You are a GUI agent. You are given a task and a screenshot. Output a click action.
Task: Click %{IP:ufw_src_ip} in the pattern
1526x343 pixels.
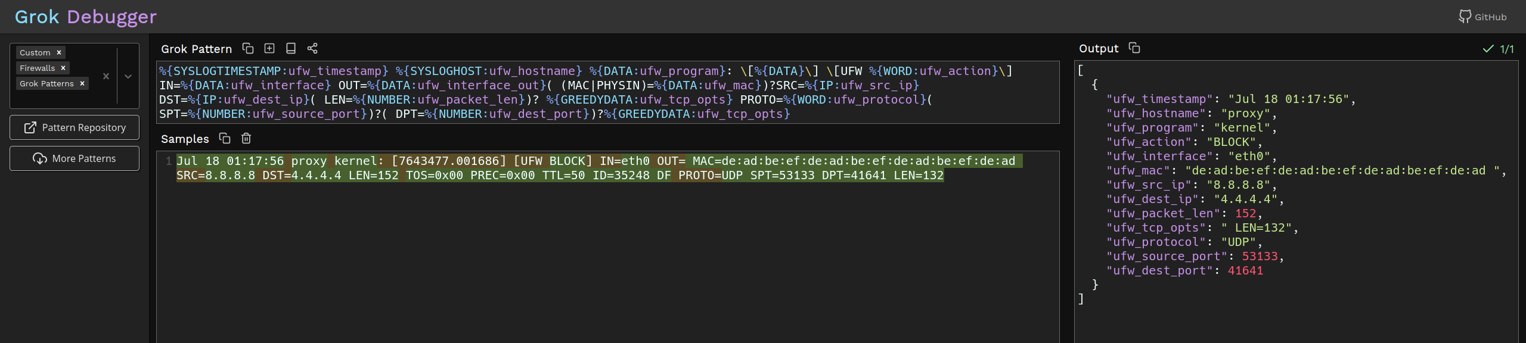pos(862,85)
